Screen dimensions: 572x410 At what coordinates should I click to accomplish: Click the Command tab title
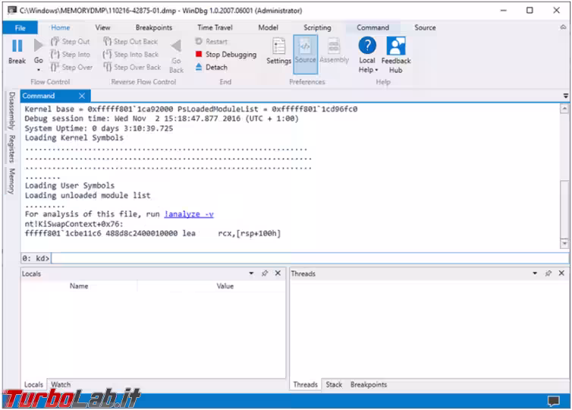38,96
